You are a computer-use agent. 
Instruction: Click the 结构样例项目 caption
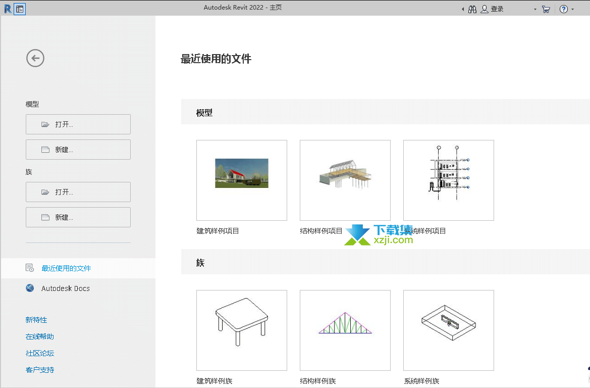pyautogui.click(x=321, y=231)
